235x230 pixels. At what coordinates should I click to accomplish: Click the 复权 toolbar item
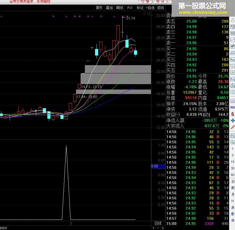tap(99, 8)
